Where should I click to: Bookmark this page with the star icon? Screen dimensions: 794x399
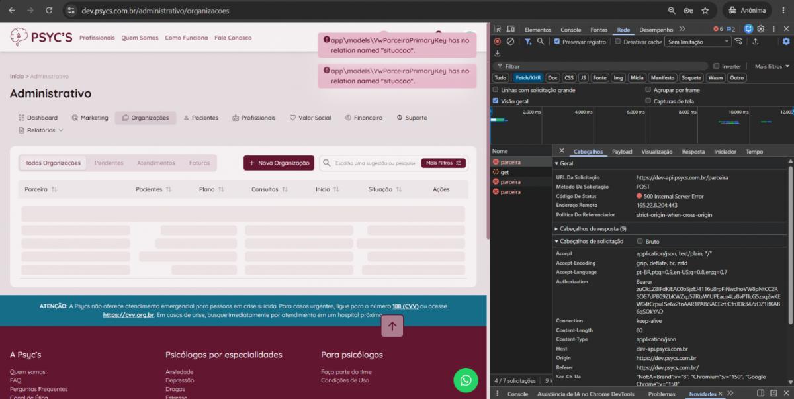705,11
